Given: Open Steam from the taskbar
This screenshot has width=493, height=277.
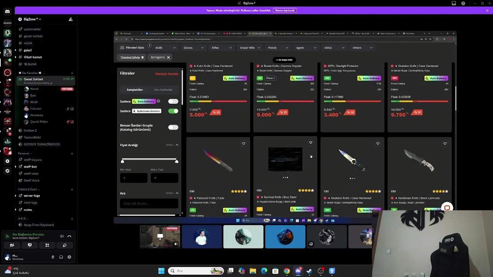Looking at the screenshot, I should pos(309,271).
